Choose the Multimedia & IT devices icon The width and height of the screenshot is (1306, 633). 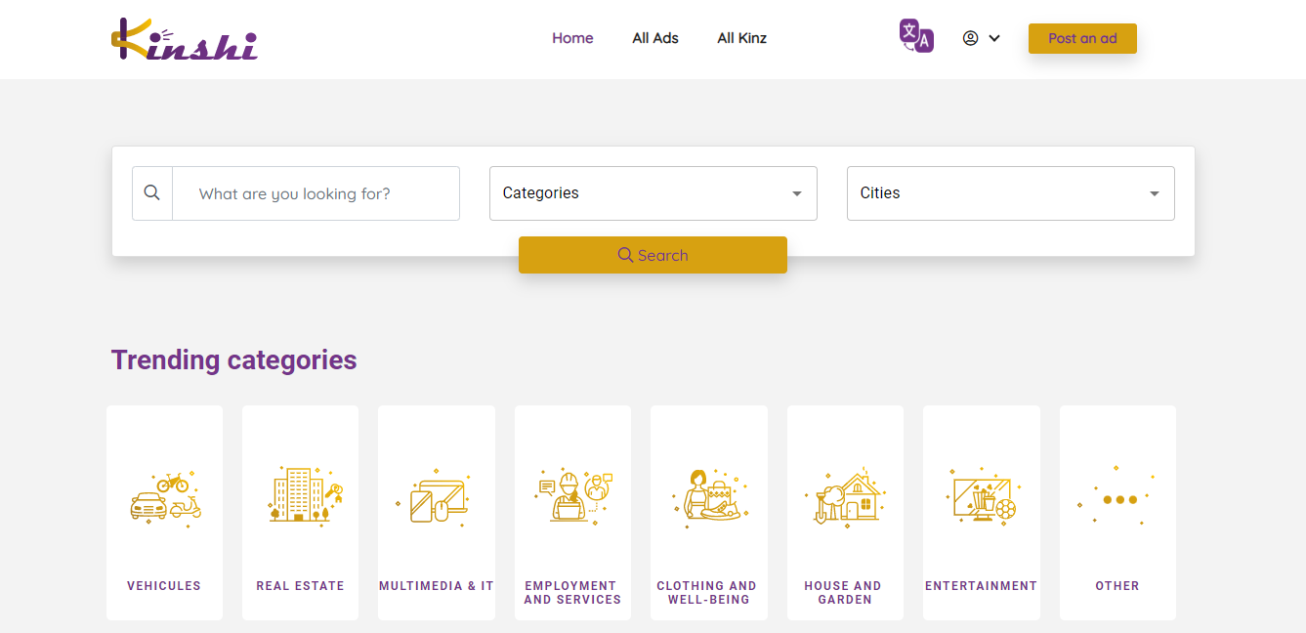436,497
